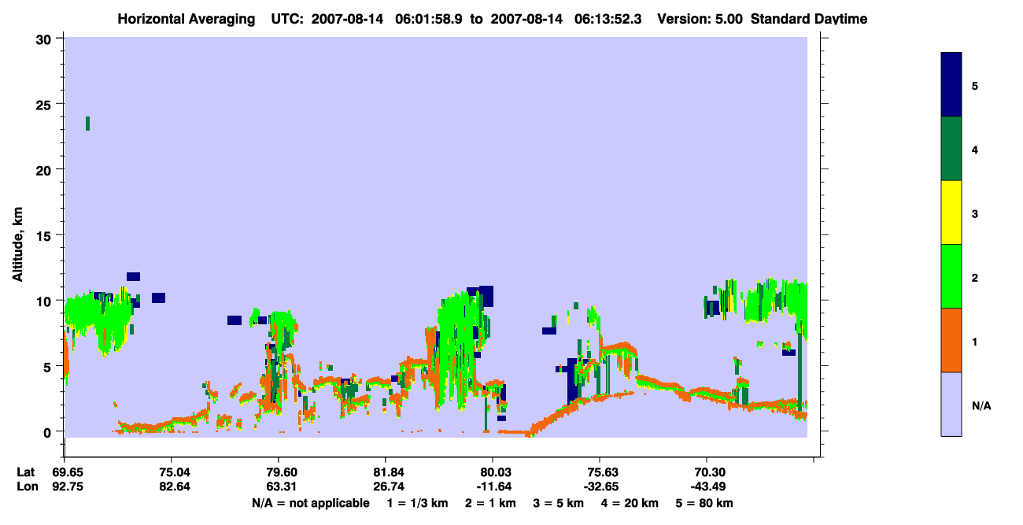Click 'Version: 5.00' in the title

click(x=698, y=19)
